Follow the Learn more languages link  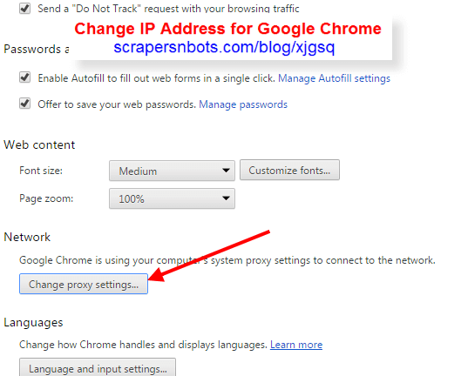click(x=296, y=345)
